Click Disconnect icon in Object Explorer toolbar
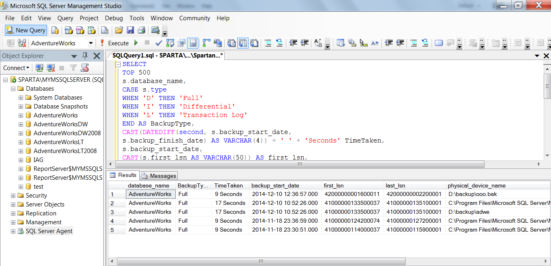This screenshot has height=266, width=551. coord(50,68)
